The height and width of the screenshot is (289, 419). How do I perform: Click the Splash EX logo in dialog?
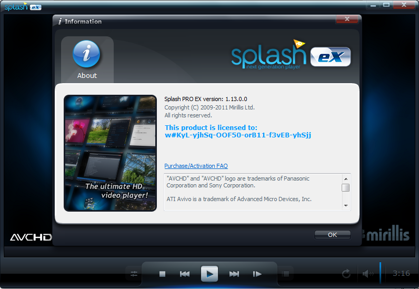click(x=291, y=54)
